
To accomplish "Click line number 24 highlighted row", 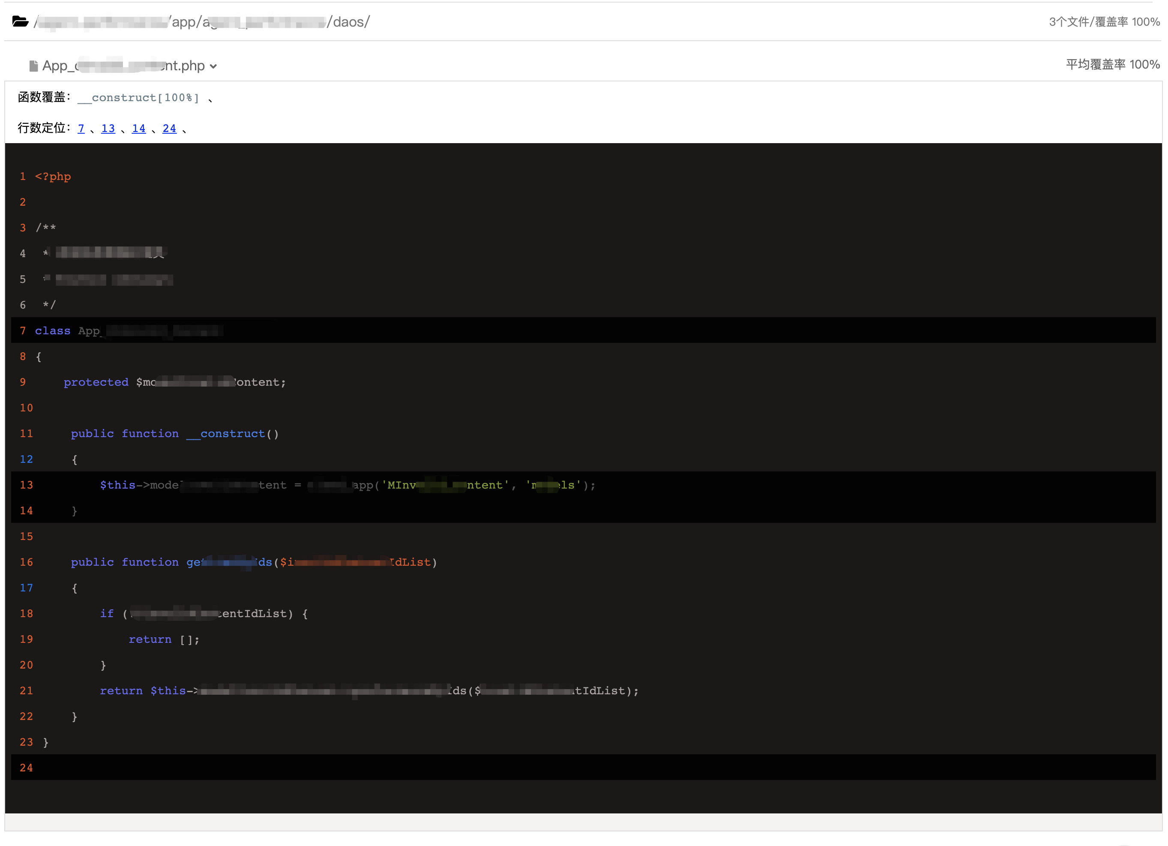I will tap(584, 768).
